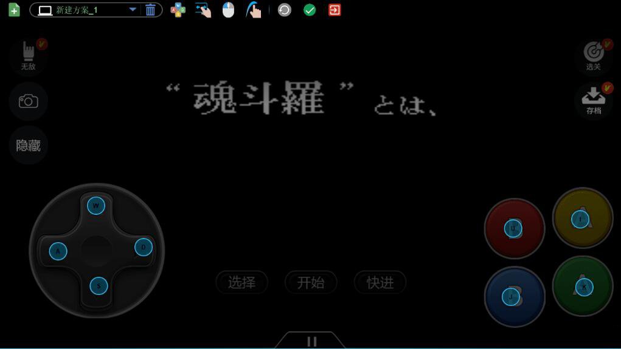The width and height of the screenshot is (621, 349).
Task: Toggle the 无敌 invincible cheat
Action: pos(29,56)
